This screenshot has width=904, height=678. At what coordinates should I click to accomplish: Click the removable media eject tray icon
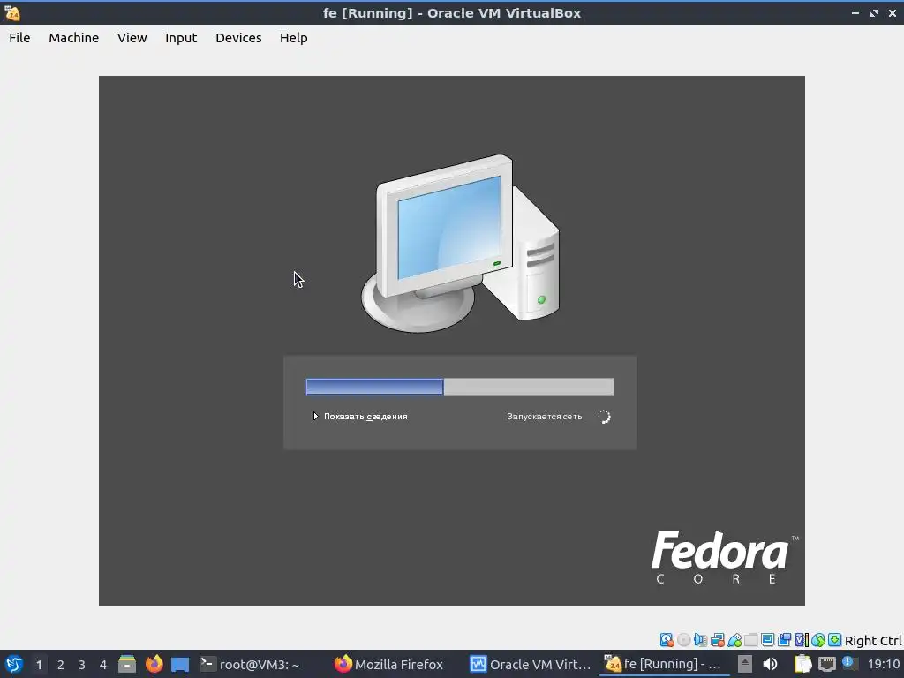click(x=745, y=665)
